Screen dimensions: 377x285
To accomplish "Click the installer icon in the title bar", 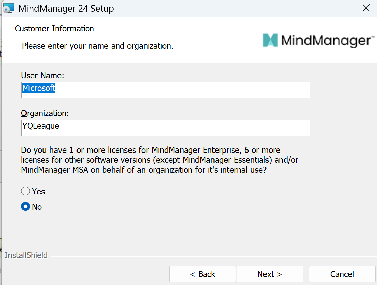I will 8,8.
